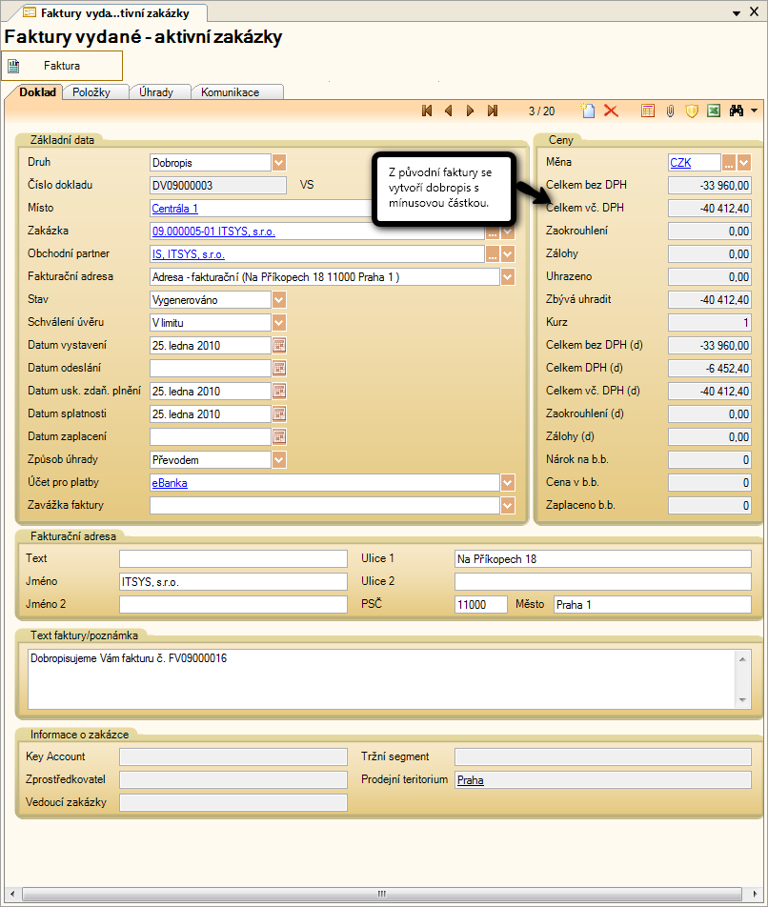Open the eBanka account link
The height and width of the screenshot is (907, 768).
point(170,483)
